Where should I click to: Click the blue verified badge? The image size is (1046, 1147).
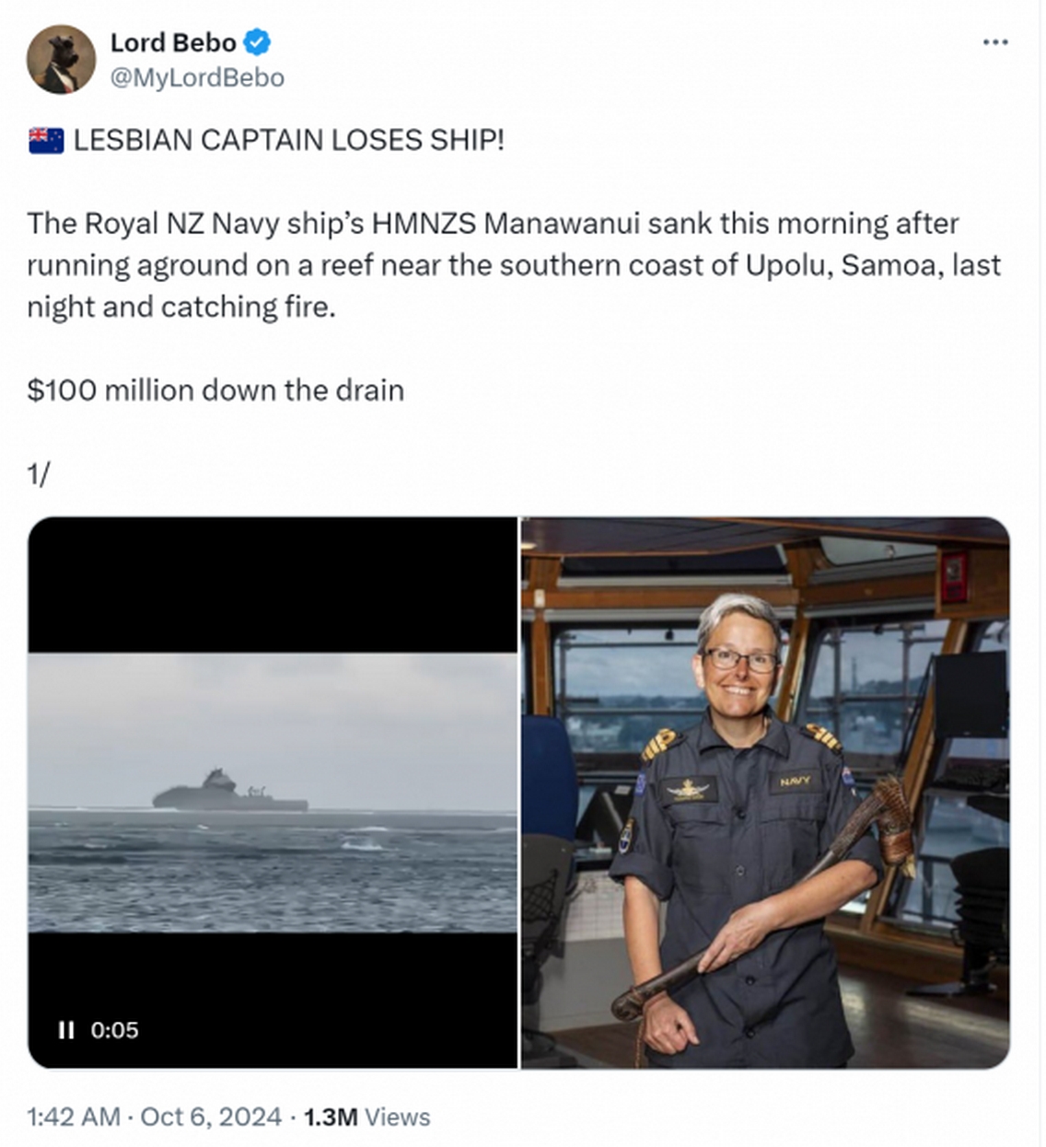pyautogui.click(x=257, y=42)
